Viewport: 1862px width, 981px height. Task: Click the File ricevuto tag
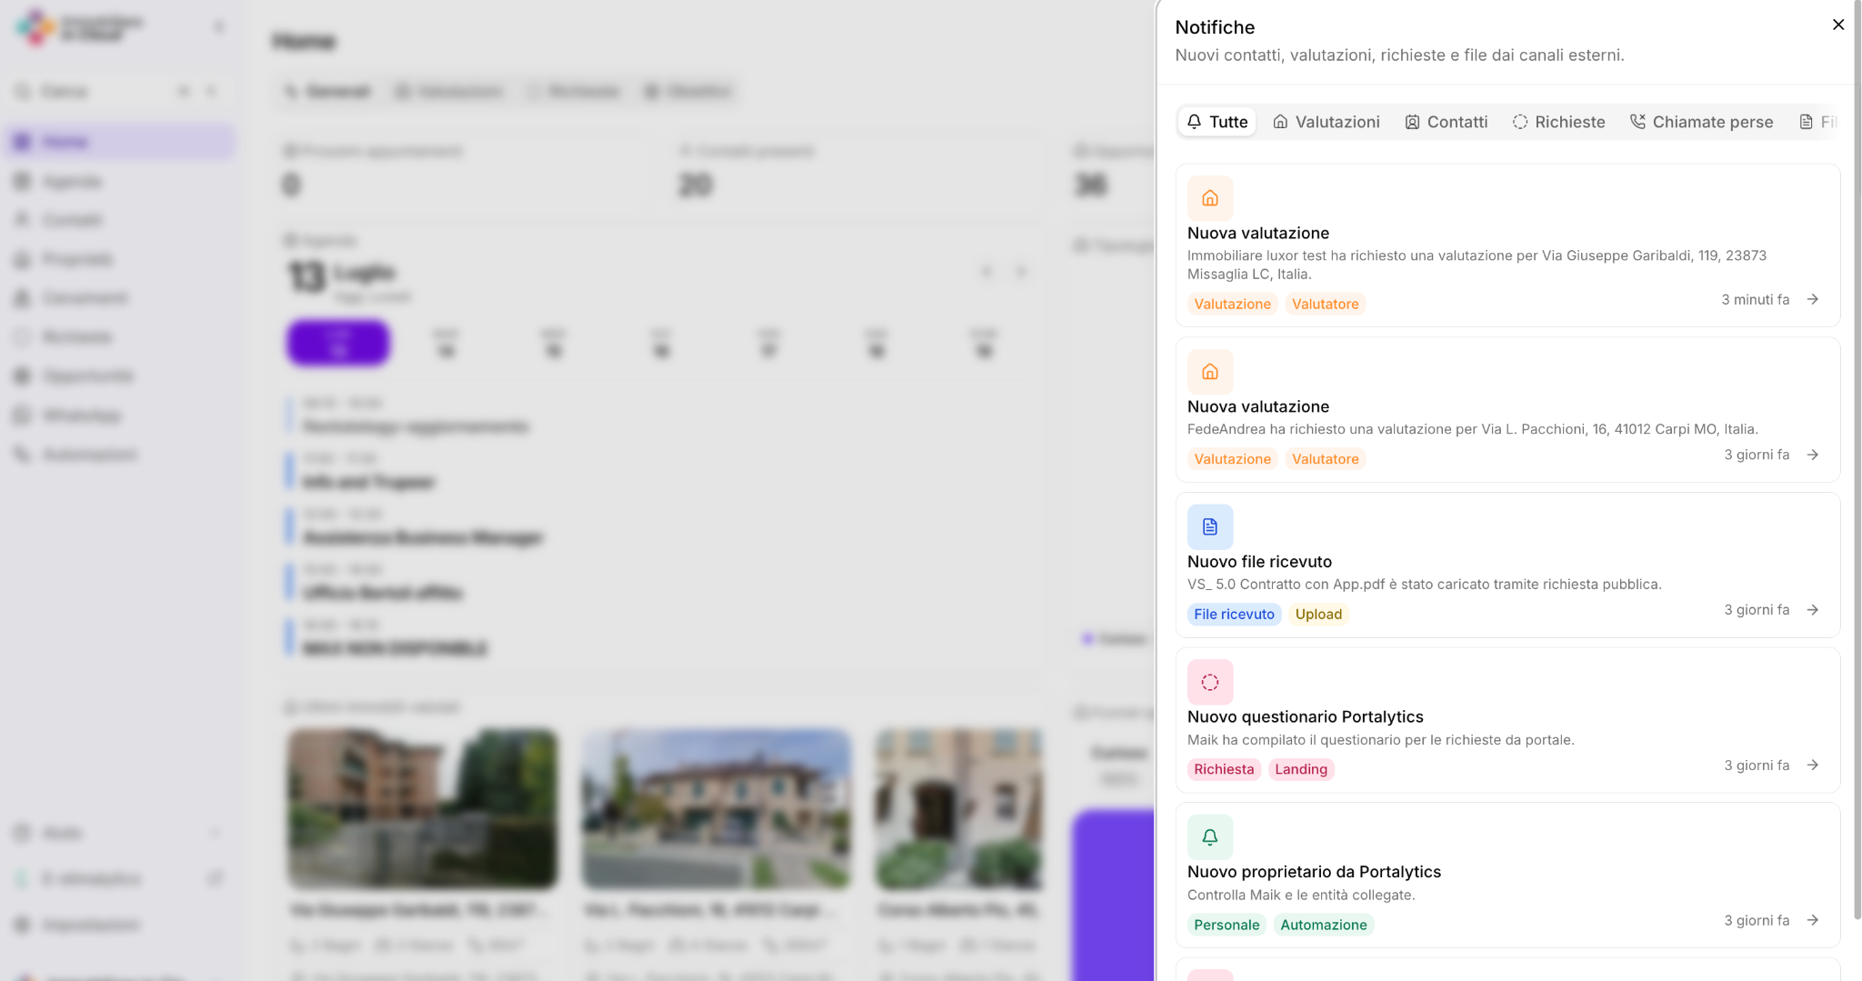pyautogui.click(x=1234, y=615)
